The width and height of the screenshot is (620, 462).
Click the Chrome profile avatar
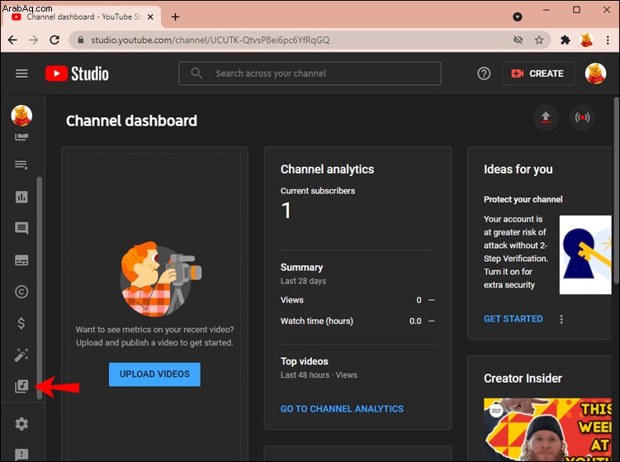point(586,40)
